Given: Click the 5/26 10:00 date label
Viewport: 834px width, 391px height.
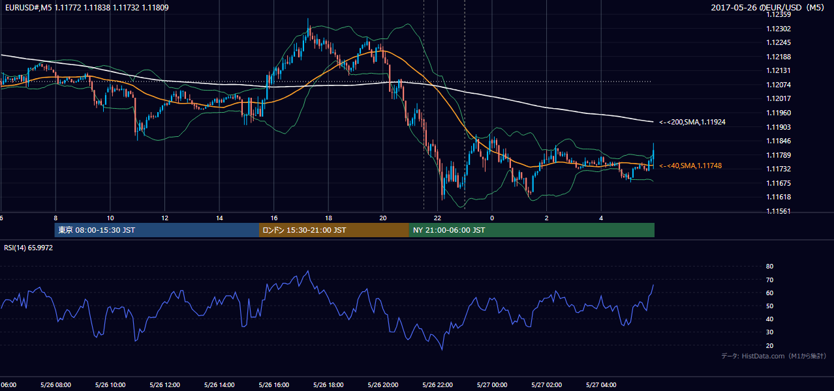Looking at the screenshot, I should pos(110,385).
